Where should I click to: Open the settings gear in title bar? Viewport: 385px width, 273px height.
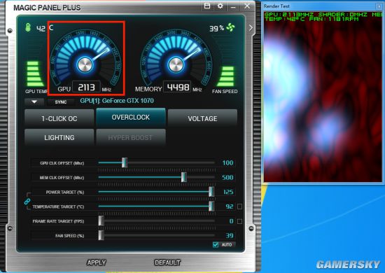point(220,6)
